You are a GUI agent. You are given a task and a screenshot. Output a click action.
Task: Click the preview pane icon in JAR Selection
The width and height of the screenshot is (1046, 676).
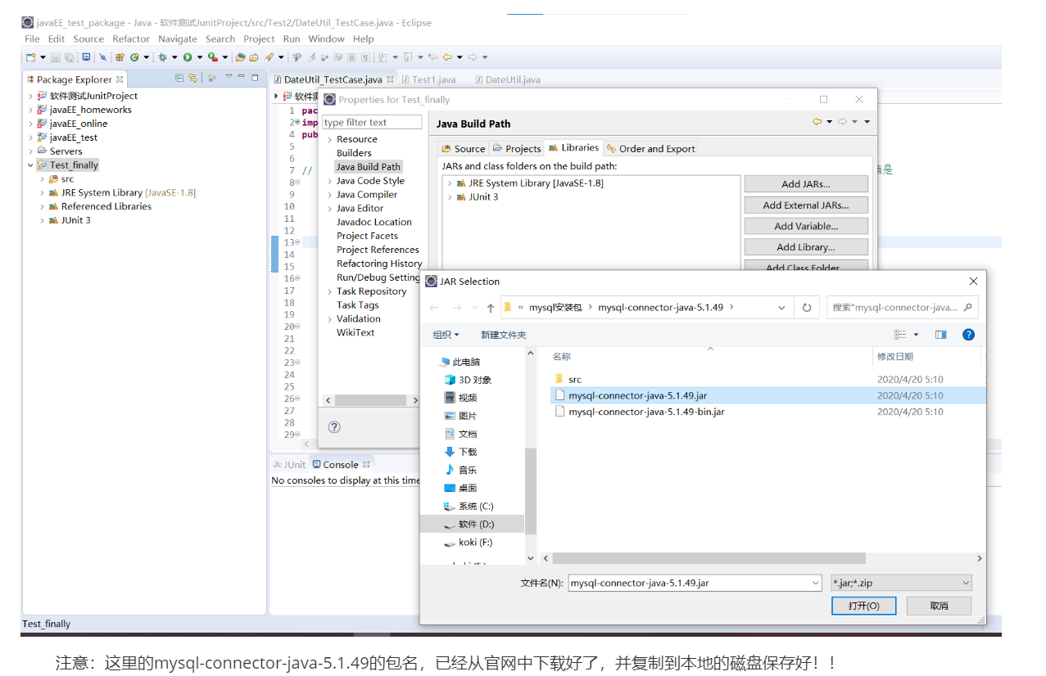[941, 334]
